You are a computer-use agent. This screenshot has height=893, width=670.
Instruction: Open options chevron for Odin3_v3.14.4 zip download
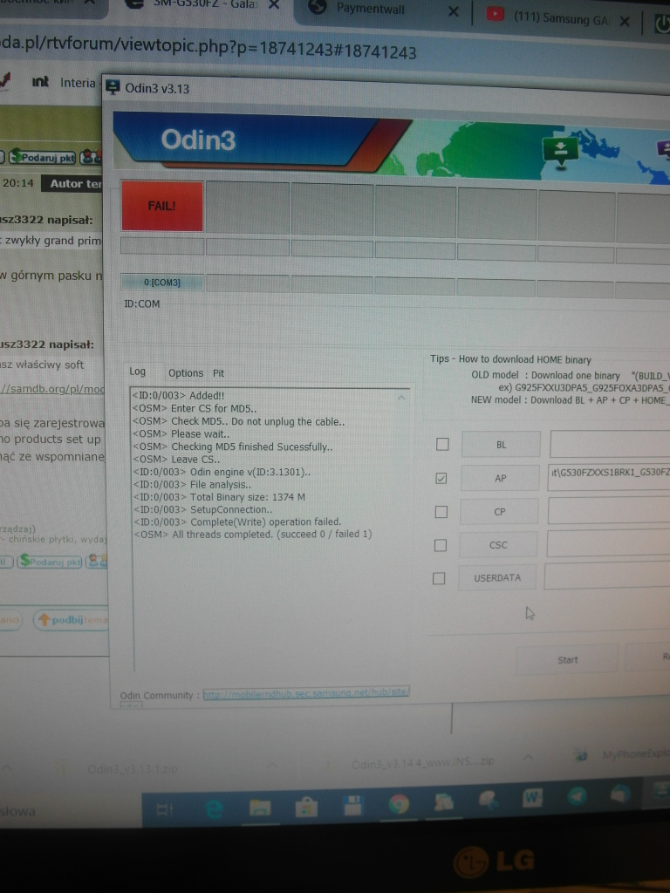528,758
